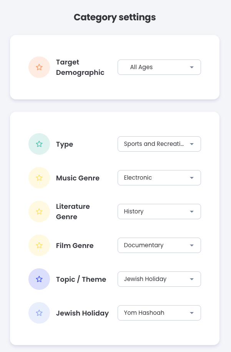Open the Jewish Holiday dropdown showing Yom Hashoah
This screenshot has height=352, width=231.
pos(159,313)
